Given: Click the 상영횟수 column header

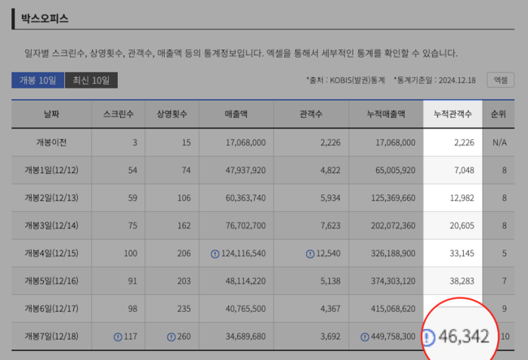Looking at the screenshot, I should pyautogui.click(x=172, y=114).
